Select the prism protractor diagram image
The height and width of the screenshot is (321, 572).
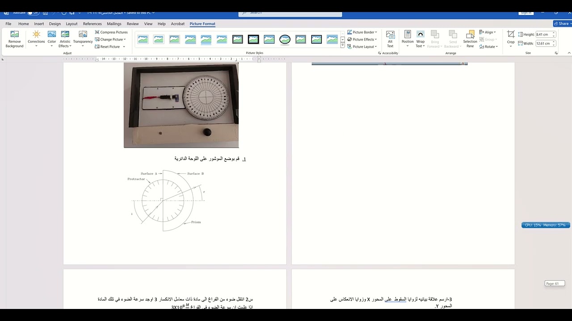coord(168,200)
